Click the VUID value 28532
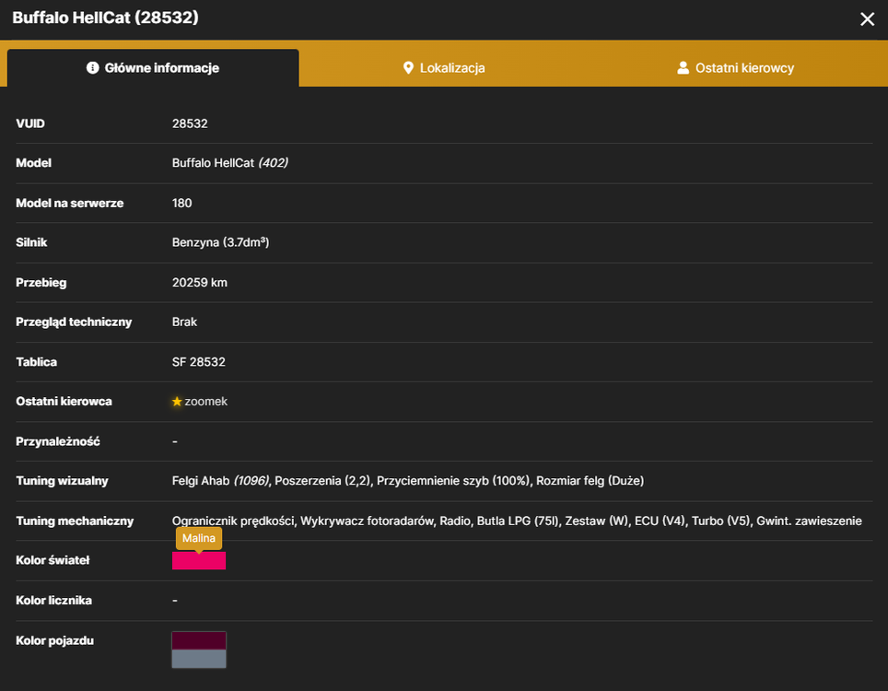 tap(190, 123)
